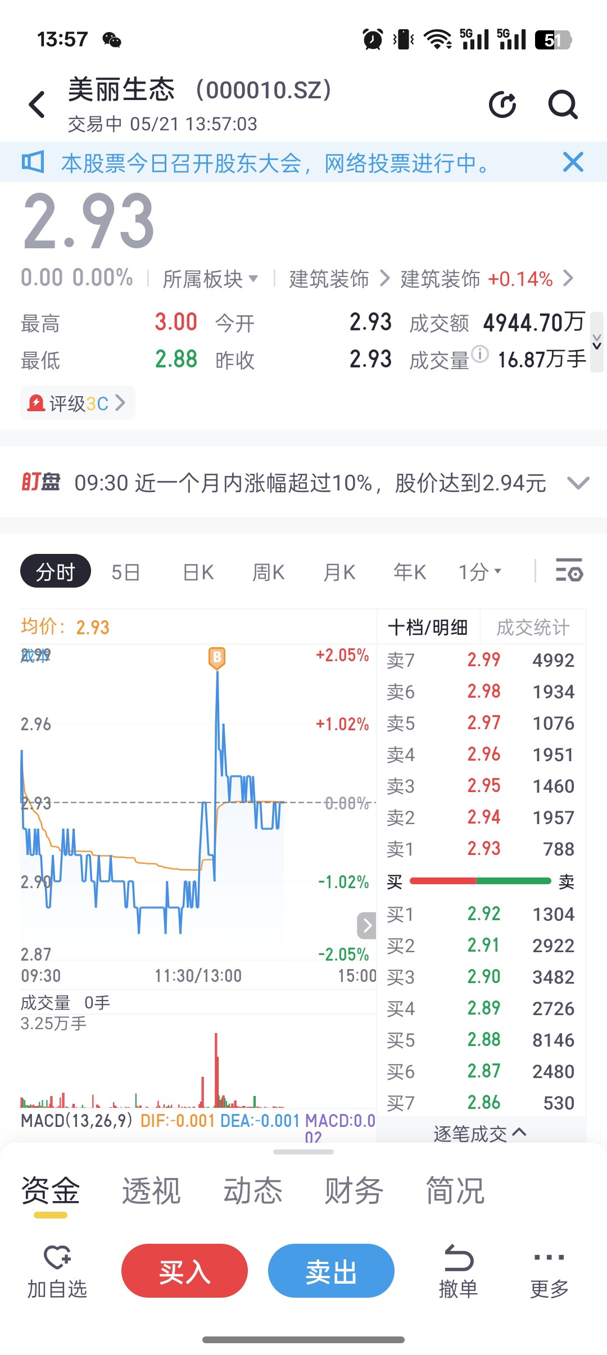Image resolution: width=607 pixels, height=1355 pixels.
Task: Tap the refresh quote icon
Action: click(x=503, y=104)
